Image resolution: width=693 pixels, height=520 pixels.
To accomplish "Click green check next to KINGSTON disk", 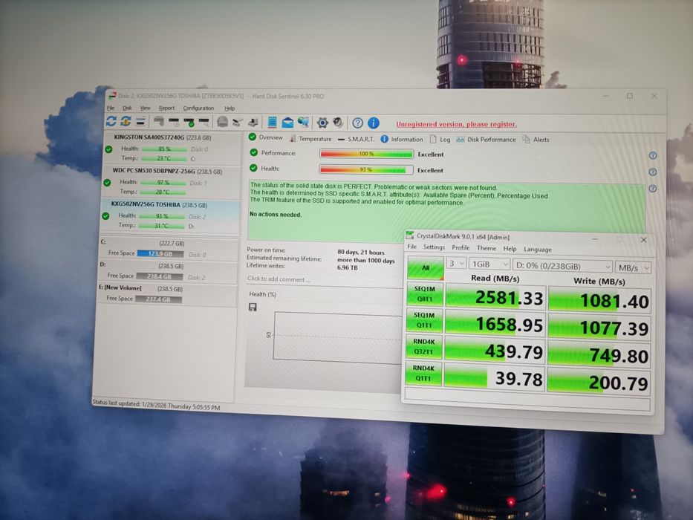I will [108, 149].
